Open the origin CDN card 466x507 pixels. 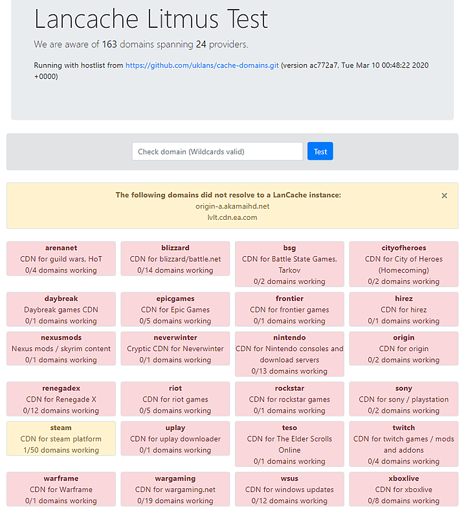pyautogui.click(x=404, y=349)
